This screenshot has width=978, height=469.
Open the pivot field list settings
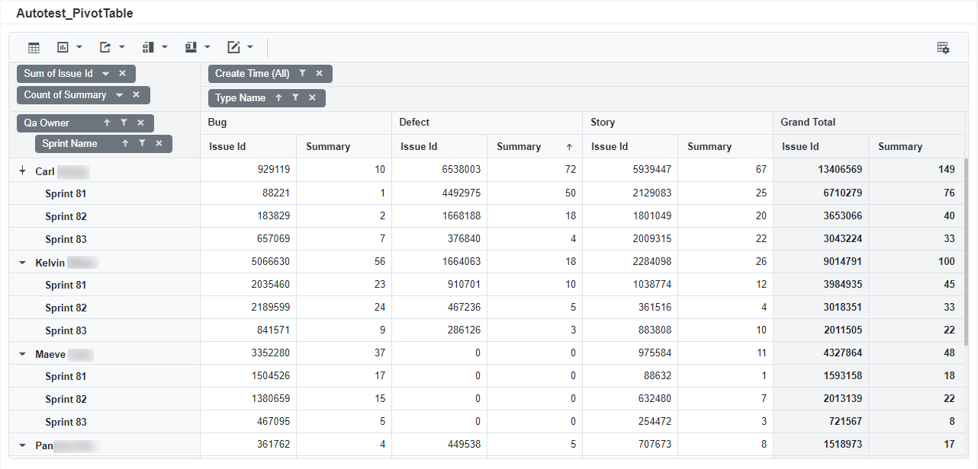[x=944, y=48]
